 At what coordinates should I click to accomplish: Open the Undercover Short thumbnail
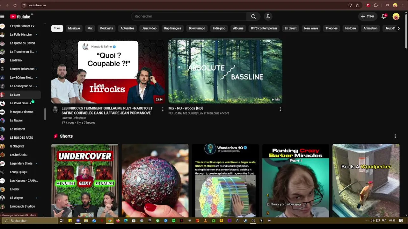(x=85, y=181)
